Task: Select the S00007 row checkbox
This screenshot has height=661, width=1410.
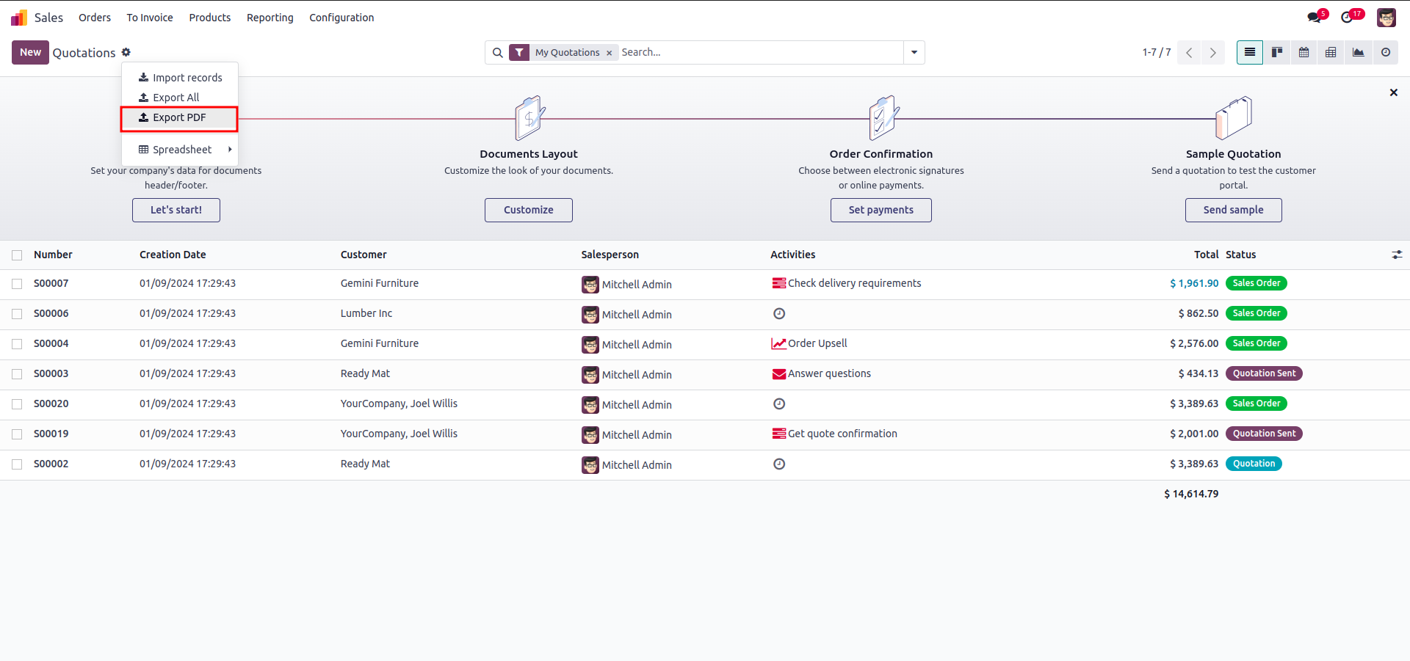Action: coord(17,284)
